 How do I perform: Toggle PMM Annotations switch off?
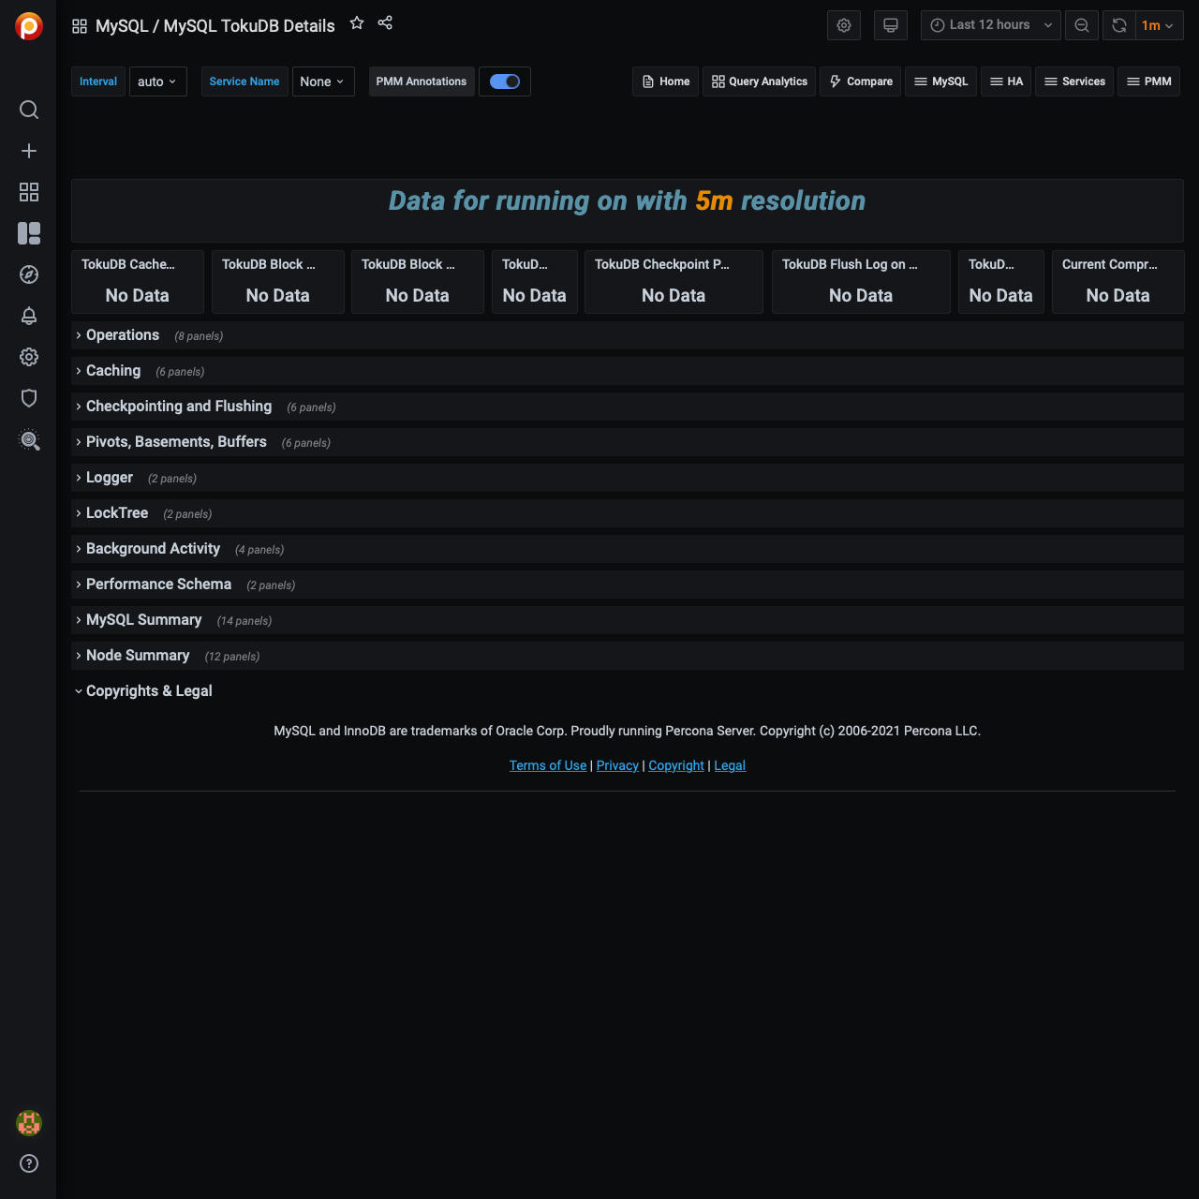point(505,81)
